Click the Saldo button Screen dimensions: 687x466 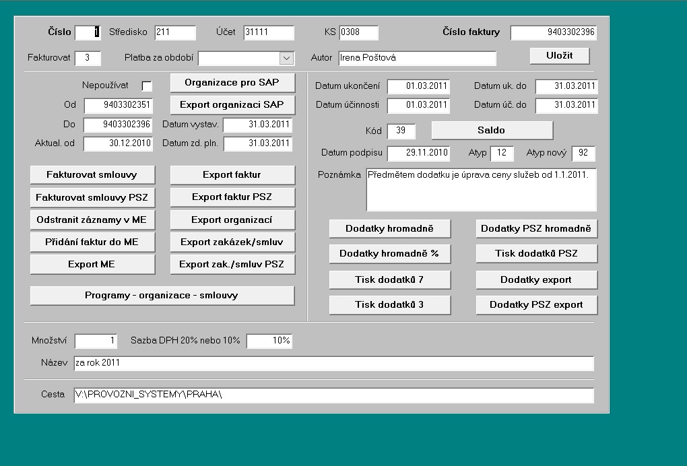tap(492, 131)
